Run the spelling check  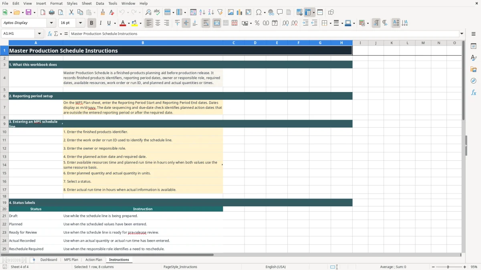[x=157, y=12]
